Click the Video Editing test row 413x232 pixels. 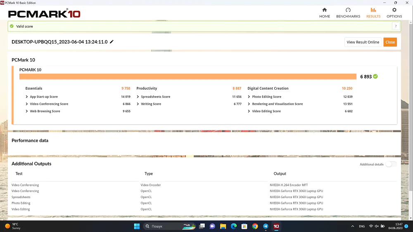click(x=21, y=209)
